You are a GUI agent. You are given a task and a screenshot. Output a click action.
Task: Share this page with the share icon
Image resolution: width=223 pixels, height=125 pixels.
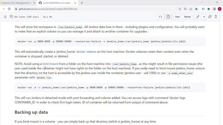[191, 9]
